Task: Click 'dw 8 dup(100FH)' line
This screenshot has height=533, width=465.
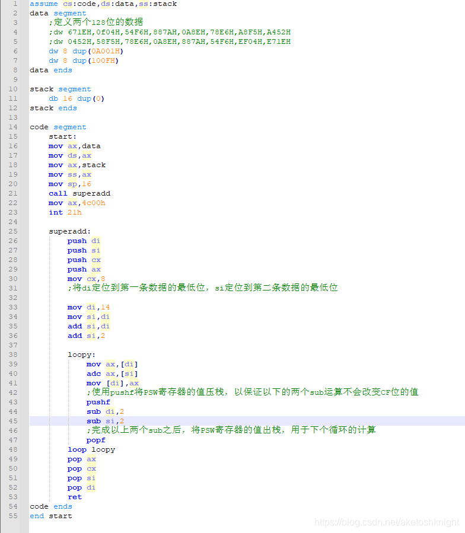Action: (84, 61)
